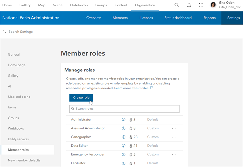Click in the Search roles field
The width and height of the screenshot is (243, 167).
pyautogui.click(x=124, y=109)
